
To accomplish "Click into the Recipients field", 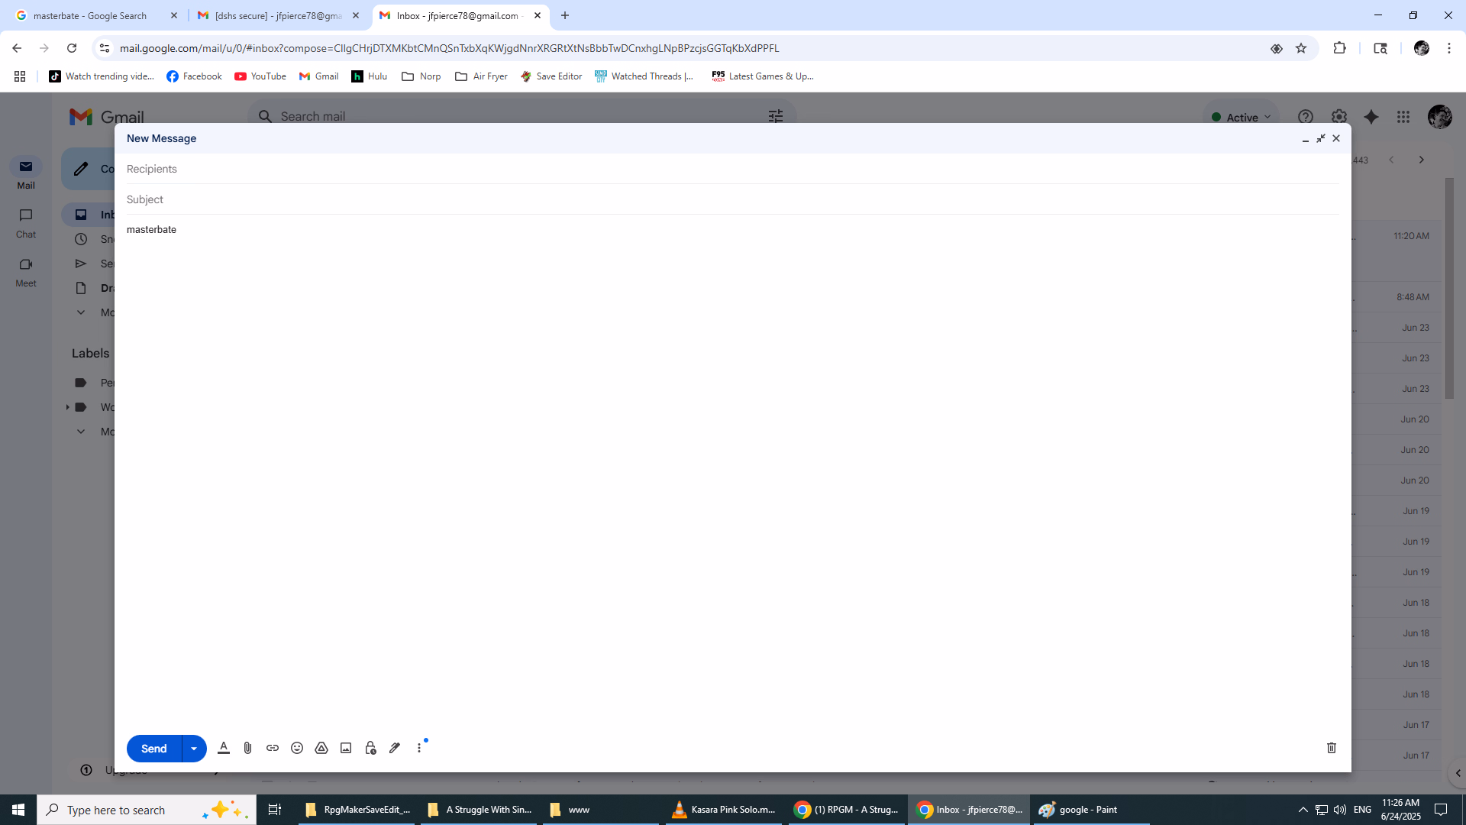I will pyautogui.click(x=733, y=169).
